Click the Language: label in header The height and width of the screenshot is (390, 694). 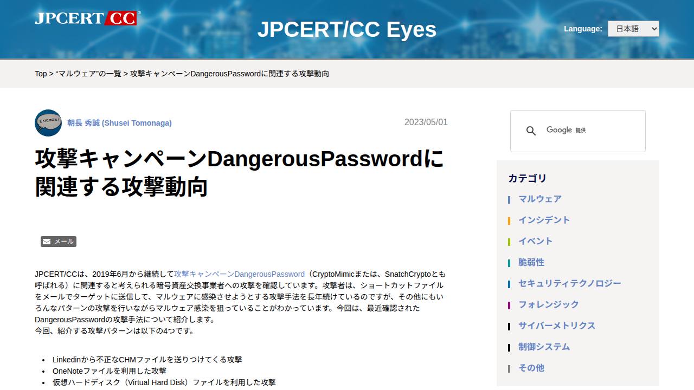pyautogui.click(x=583, y=29)
